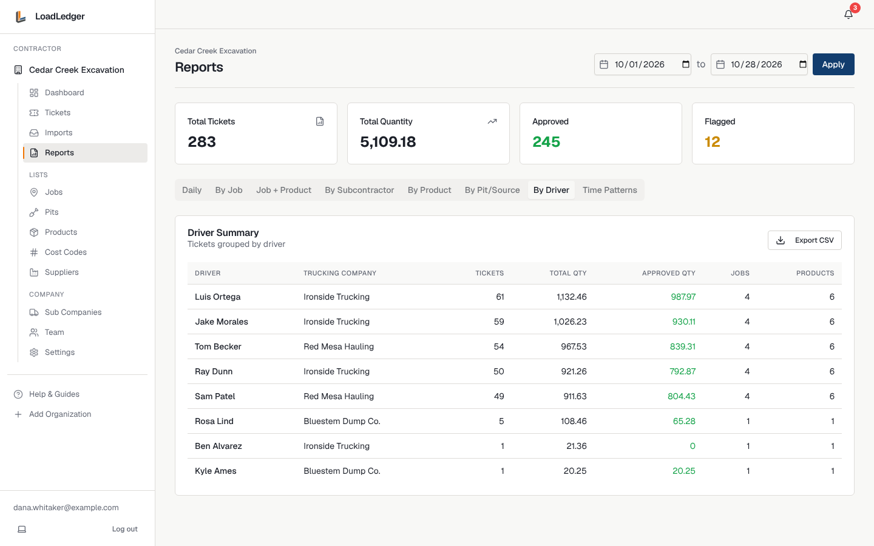Image resolution: width=874 pixels, height=546 pixels.
Task: Click the Products box icon
Action: click(x=34, y=232)
